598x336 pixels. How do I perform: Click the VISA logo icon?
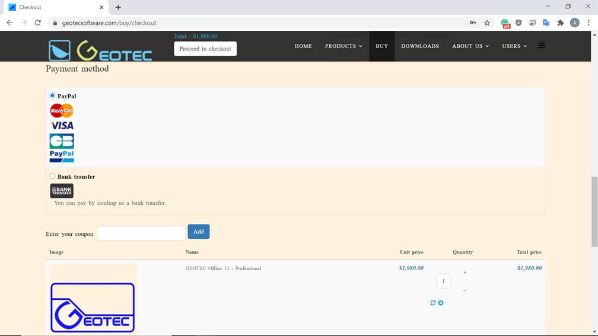pyautogui.click(x=62, y=126)
